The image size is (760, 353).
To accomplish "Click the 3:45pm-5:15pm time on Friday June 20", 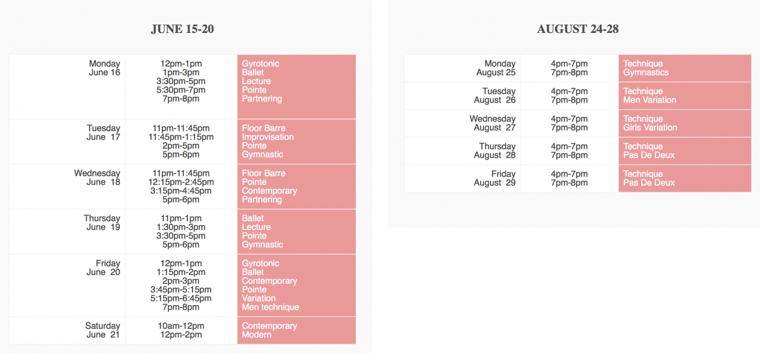I will (x=181, y=290).
